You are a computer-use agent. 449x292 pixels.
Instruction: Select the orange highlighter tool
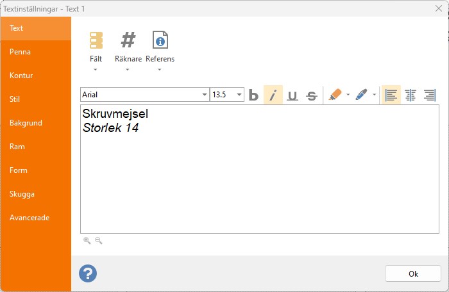[335, 95]
